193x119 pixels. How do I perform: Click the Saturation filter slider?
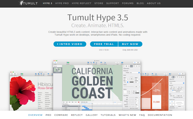click(131, 101)
